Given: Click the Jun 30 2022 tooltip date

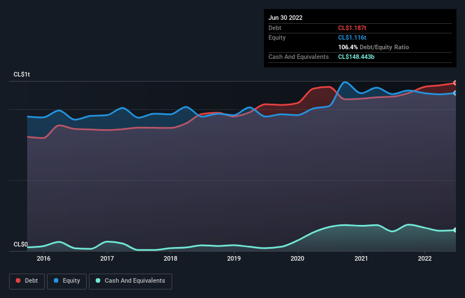Looking at the screenshot, I should (x=285, y=18).
